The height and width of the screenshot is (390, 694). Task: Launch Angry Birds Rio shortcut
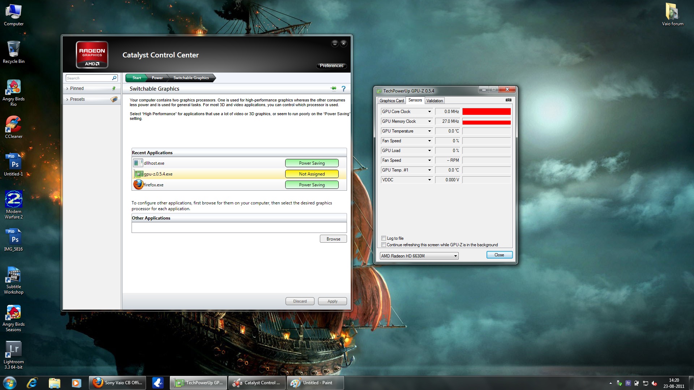(13, 93)
